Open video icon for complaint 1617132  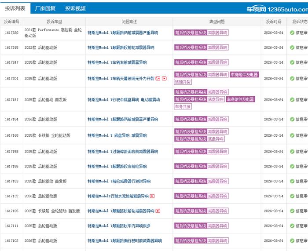tap(153, 196)
